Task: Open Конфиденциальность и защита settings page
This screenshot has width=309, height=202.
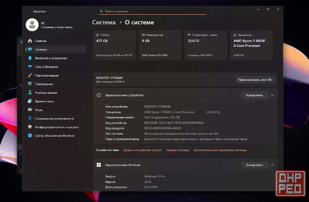Action: 56,127
